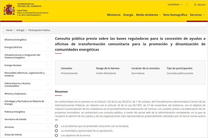
Task: Click the Próximamente consulta value
Action: (x=69, y=73)
